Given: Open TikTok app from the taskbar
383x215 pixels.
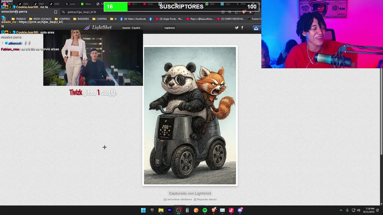Looking at the screenshot, I should click(231, 210).
